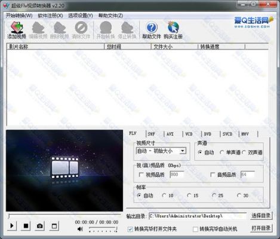Switch to the WMV format tab
The width and height of the screenshot is (280, 239).
tap(245, 134)
